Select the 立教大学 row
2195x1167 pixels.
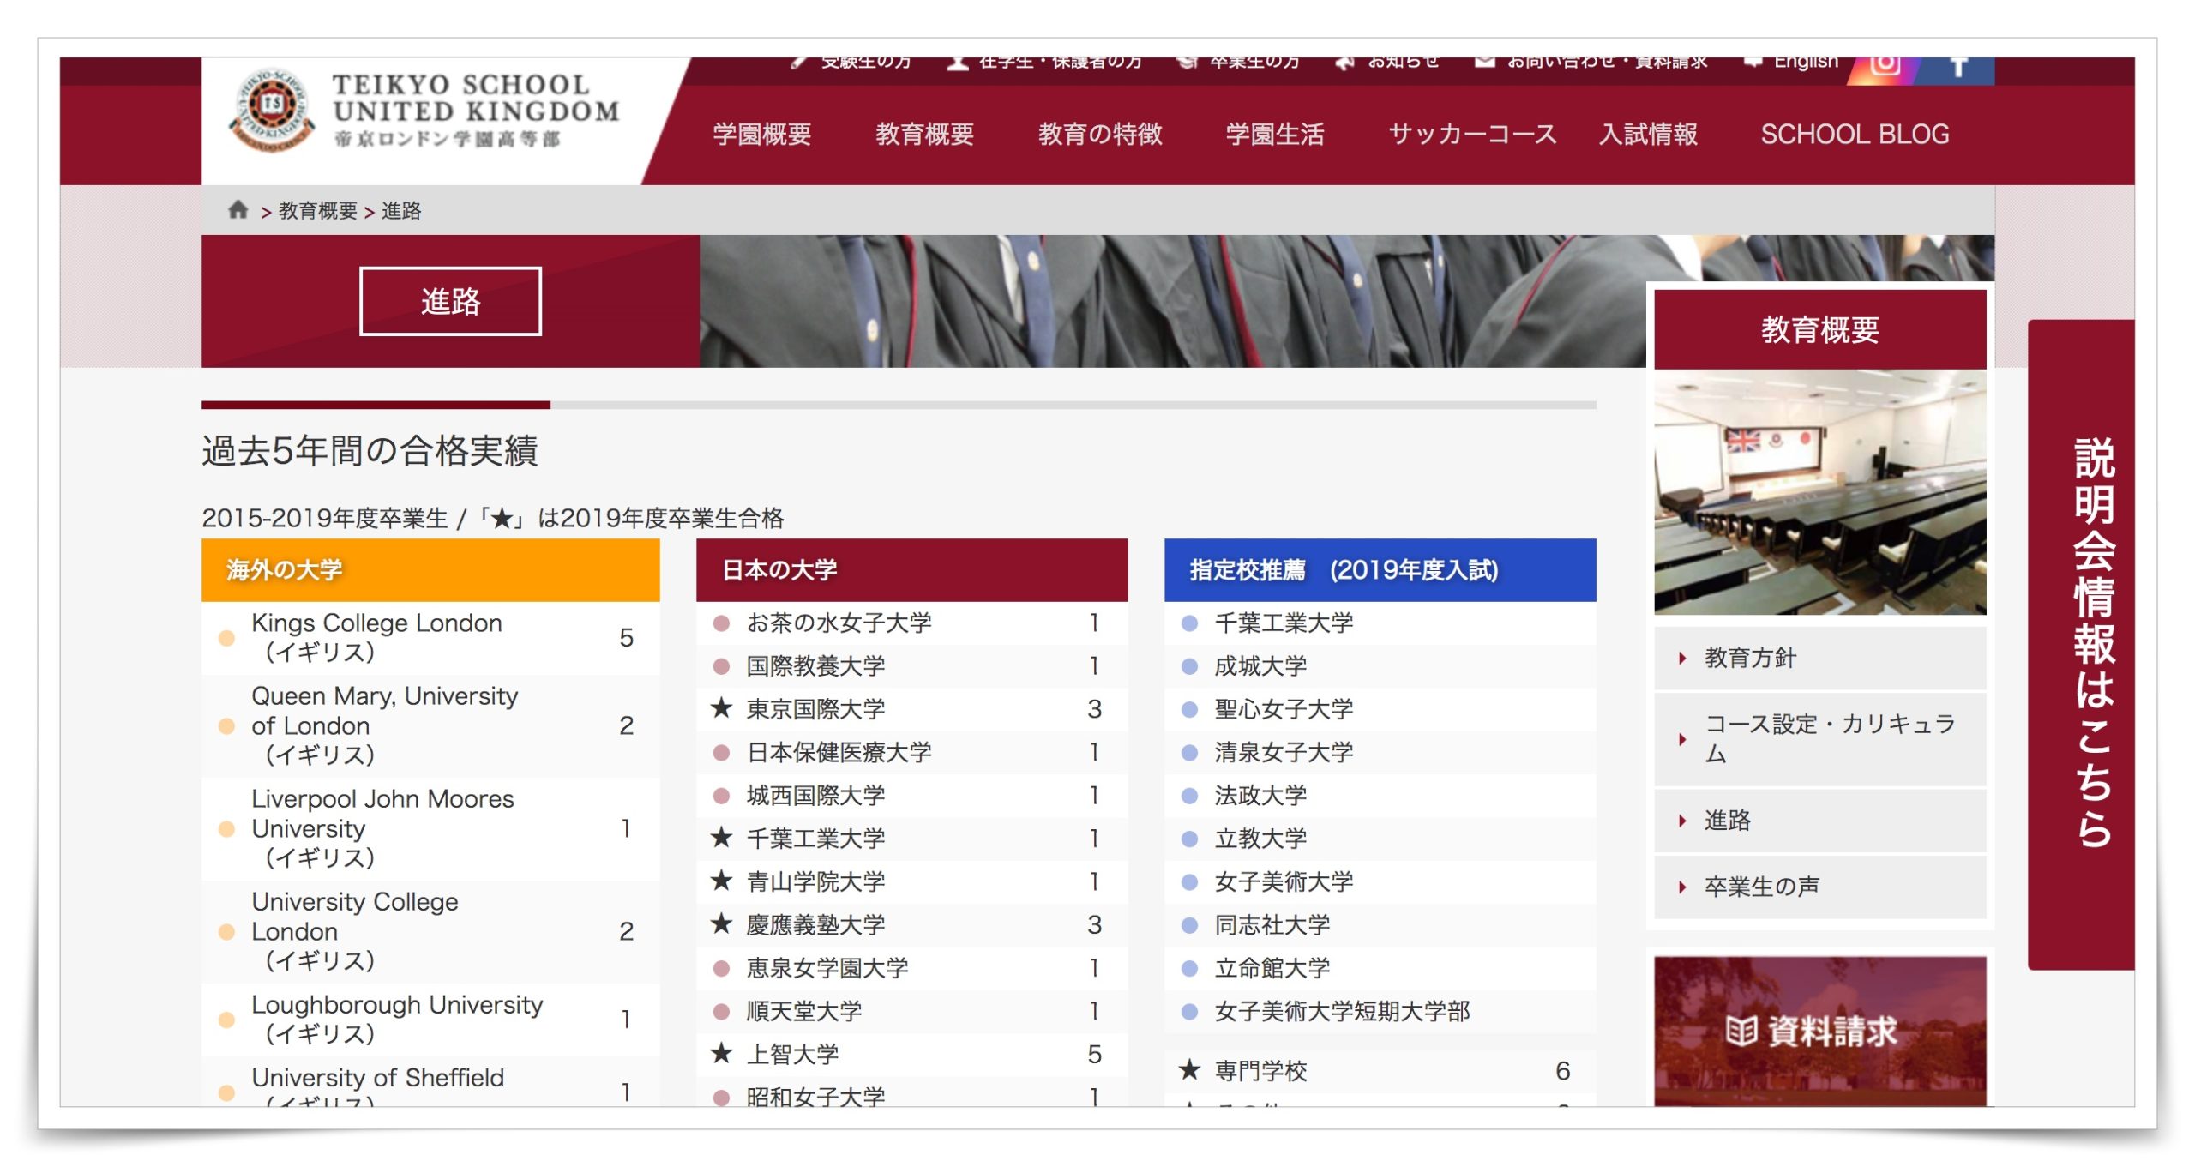click(1380, 838)
